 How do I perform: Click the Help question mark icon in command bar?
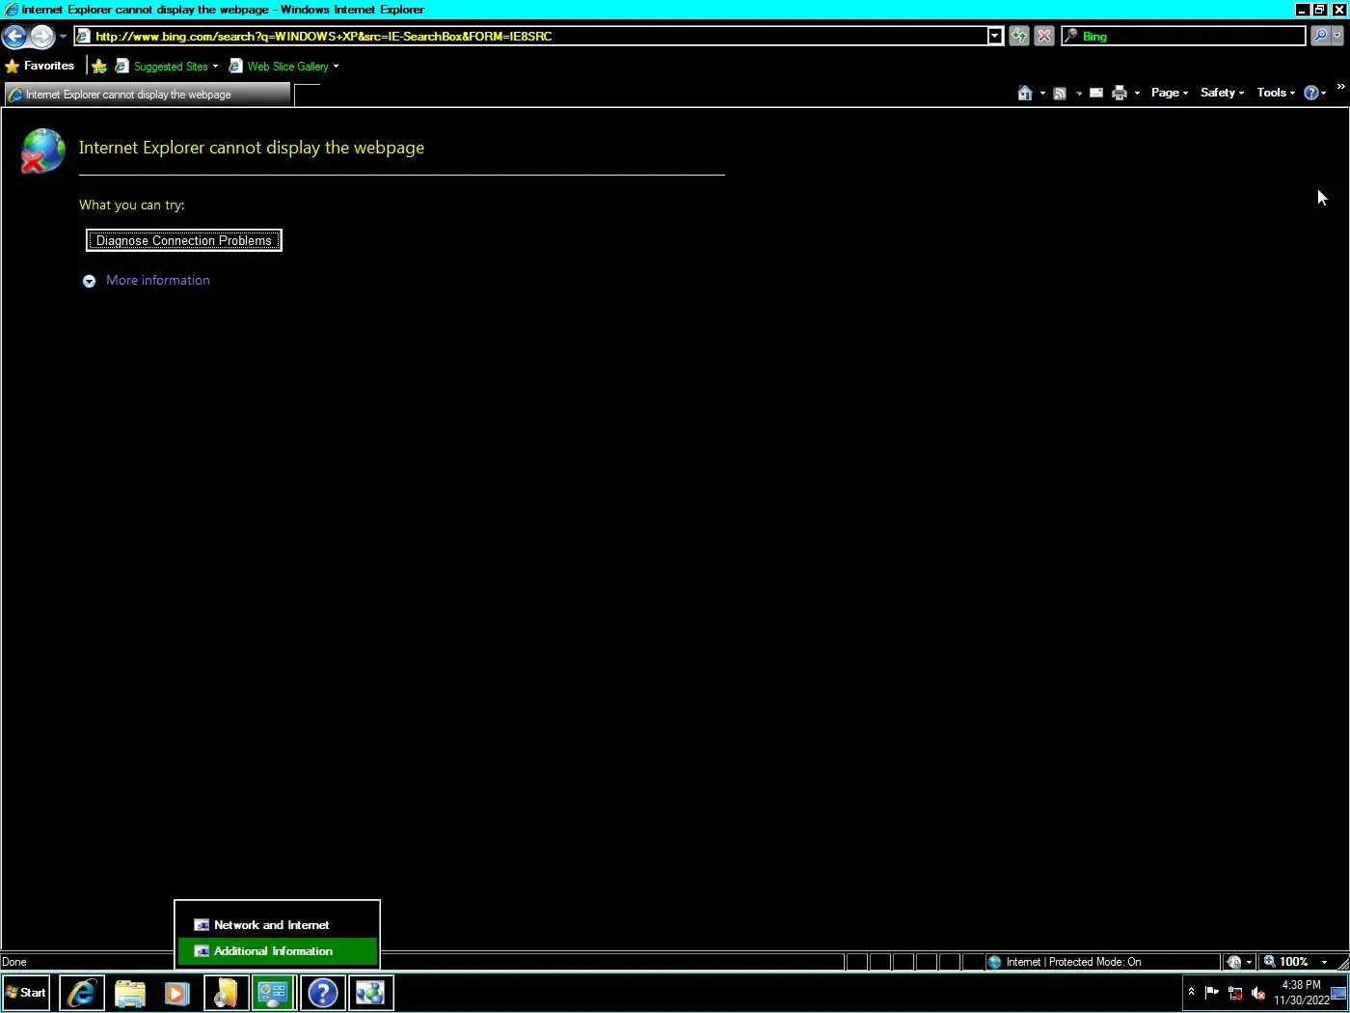[1311, 93]
